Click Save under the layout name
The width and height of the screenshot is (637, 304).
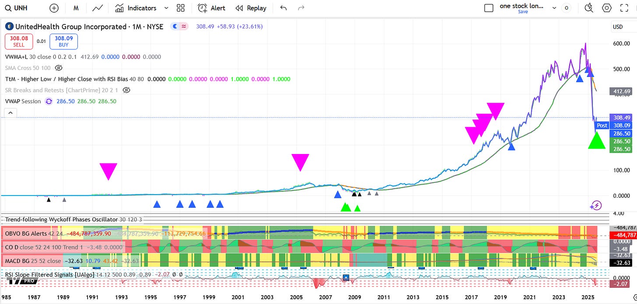tap(523, 12)
